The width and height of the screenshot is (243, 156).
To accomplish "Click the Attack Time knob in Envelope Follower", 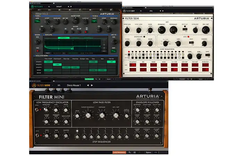I will click(x=147, y=110).
